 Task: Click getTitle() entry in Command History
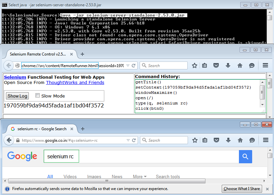[148, 82]
